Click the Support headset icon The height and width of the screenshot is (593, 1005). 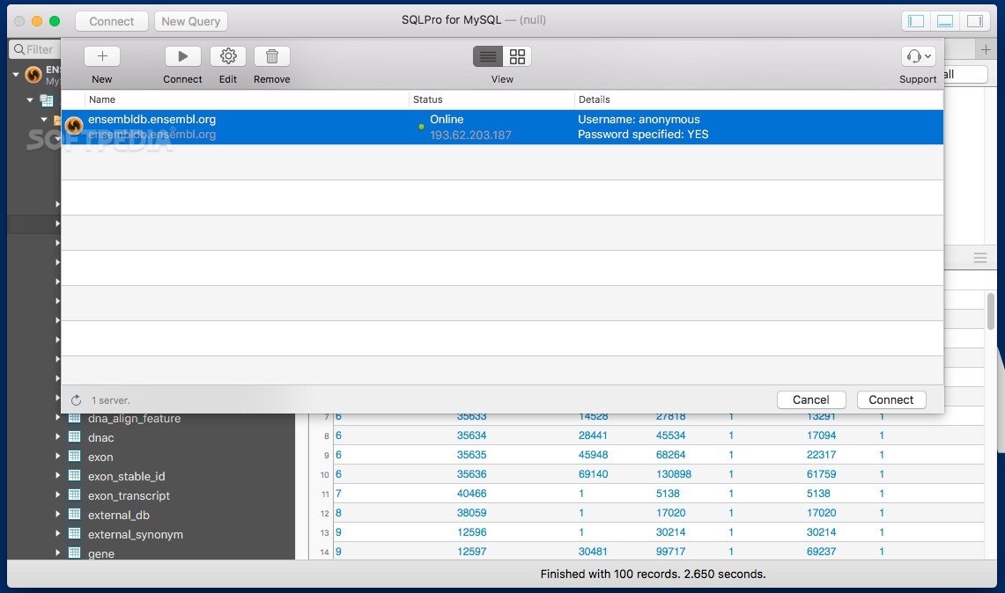point(913,55)
